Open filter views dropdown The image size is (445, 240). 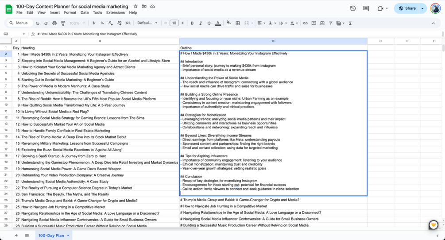[x=340, y=23]
